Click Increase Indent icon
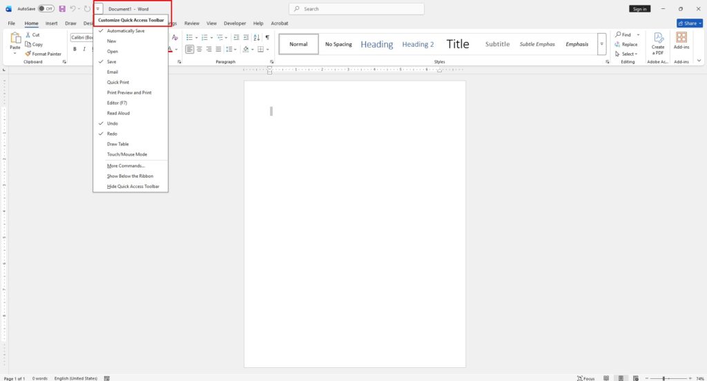This screenshot has width=707, height=381. [x=246, y=37]
